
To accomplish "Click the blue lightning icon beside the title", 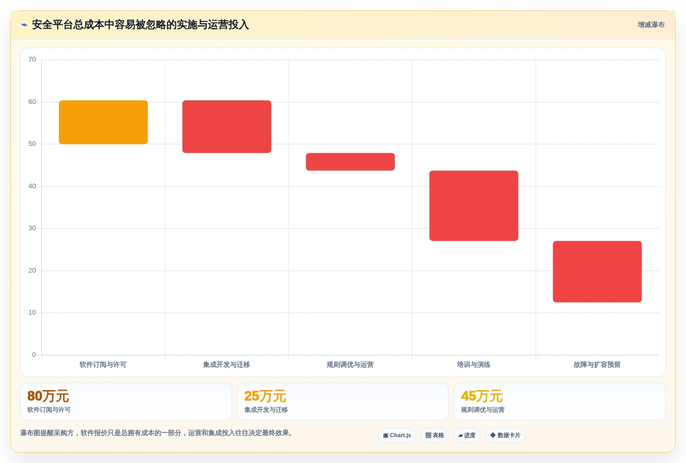I will point(24,25).
